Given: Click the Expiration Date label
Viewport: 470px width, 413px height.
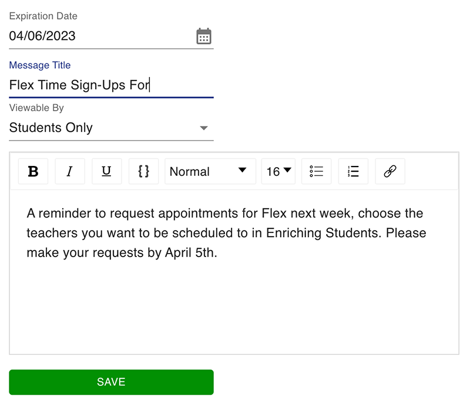Looking at the screenshot, I should pyautogui.click(x=43, y=16).
